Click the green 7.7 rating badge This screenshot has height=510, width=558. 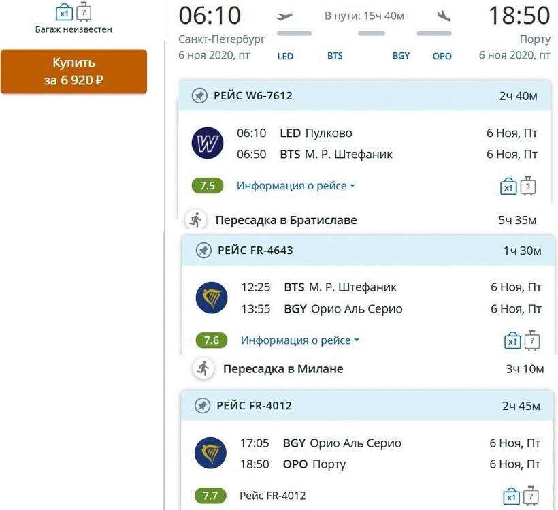210,495
